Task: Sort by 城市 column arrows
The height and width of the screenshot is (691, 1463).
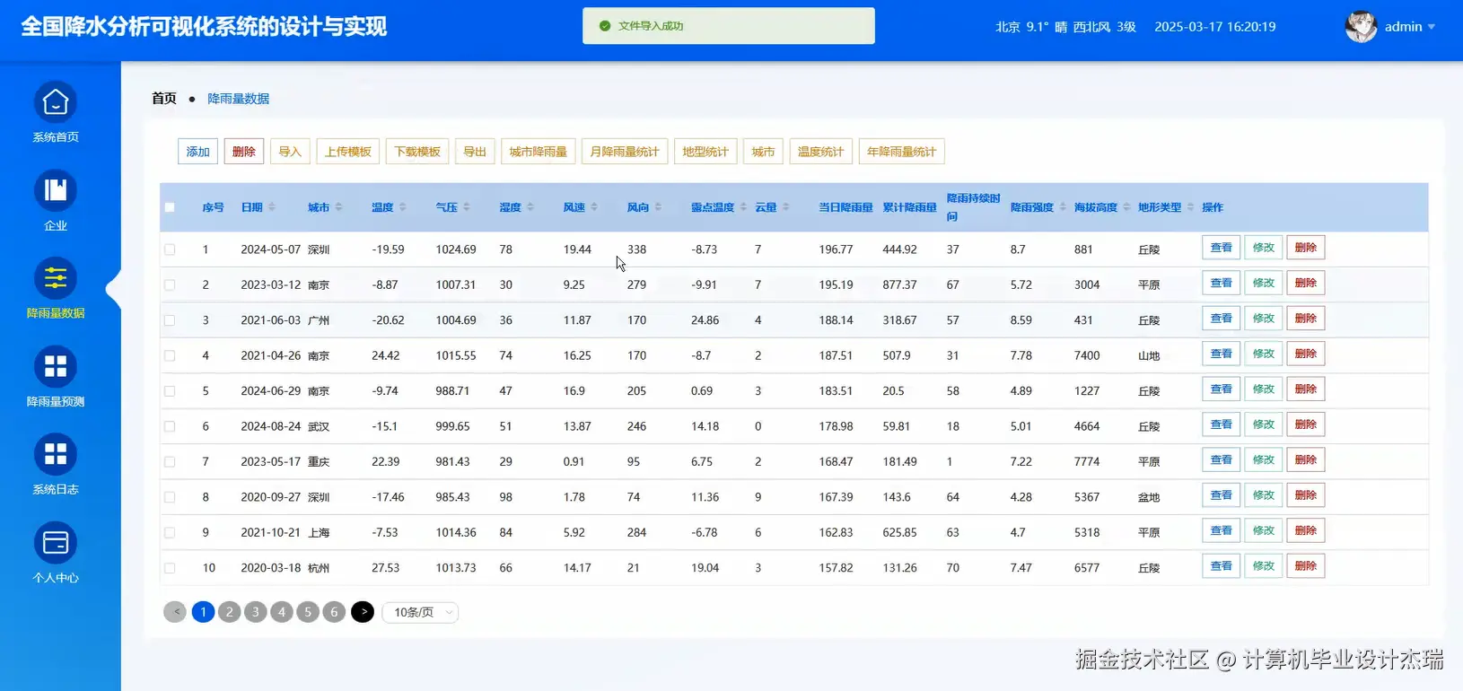Action: tap(338, 207)
